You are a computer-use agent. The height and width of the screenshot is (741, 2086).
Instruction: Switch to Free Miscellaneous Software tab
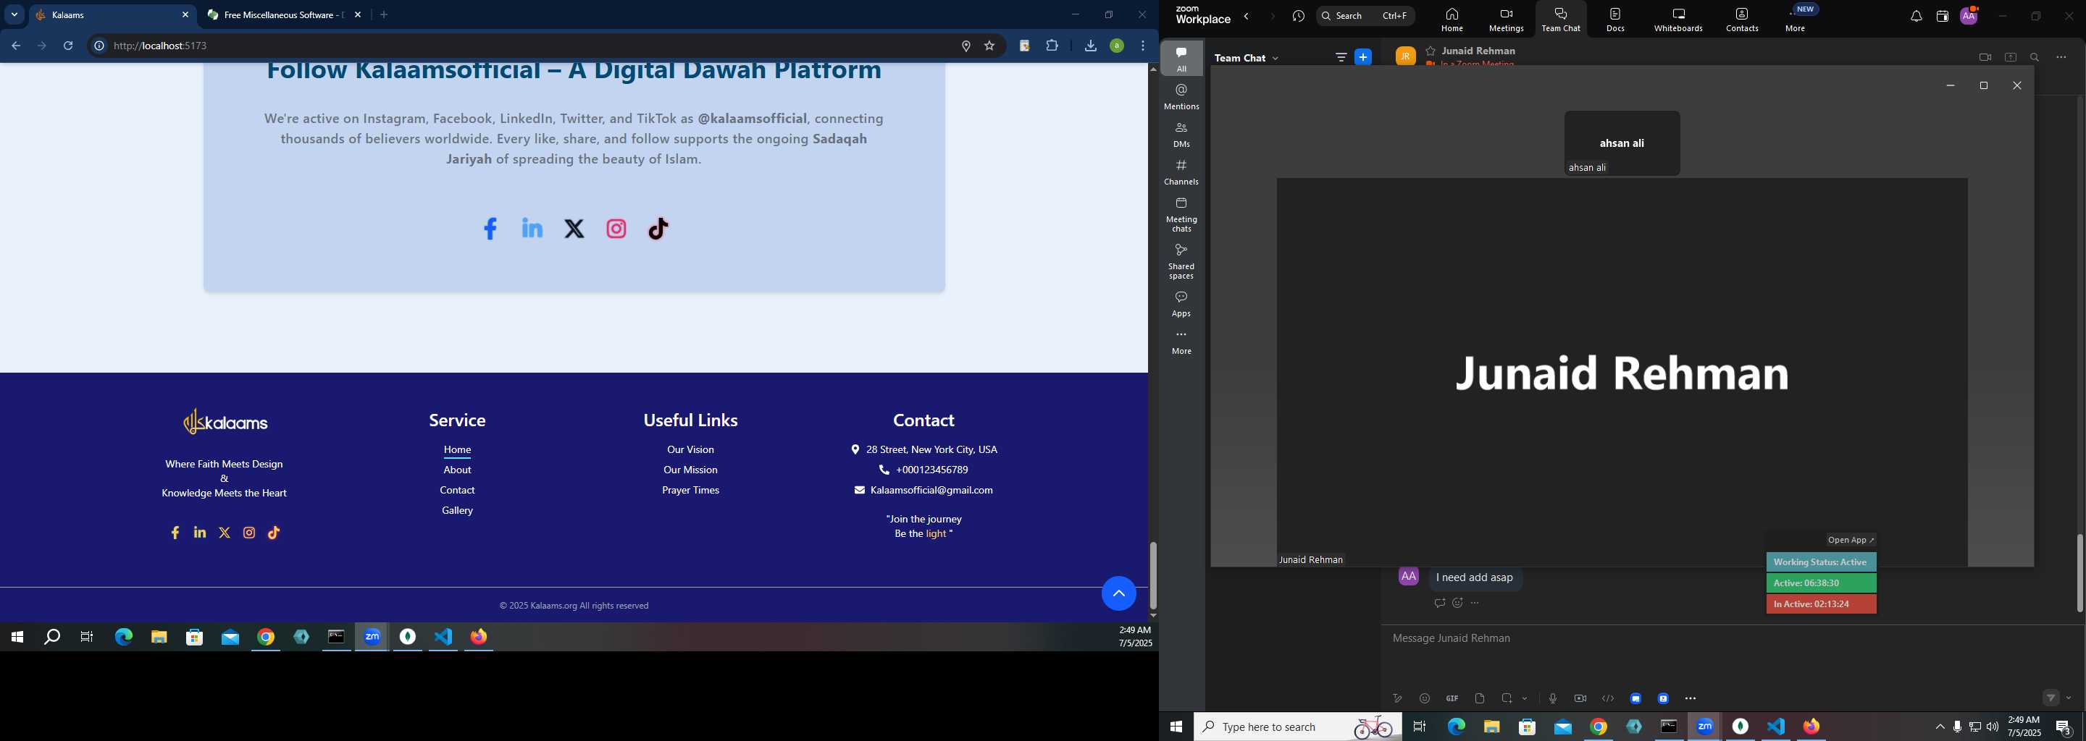click(283, 15)
